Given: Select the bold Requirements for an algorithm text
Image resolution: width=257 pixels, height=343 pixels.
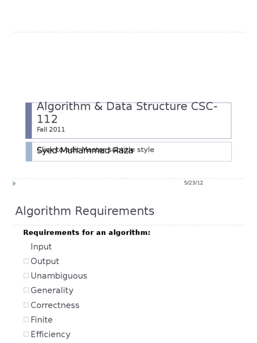Looking at the screenshot, I should pos(87,232).
